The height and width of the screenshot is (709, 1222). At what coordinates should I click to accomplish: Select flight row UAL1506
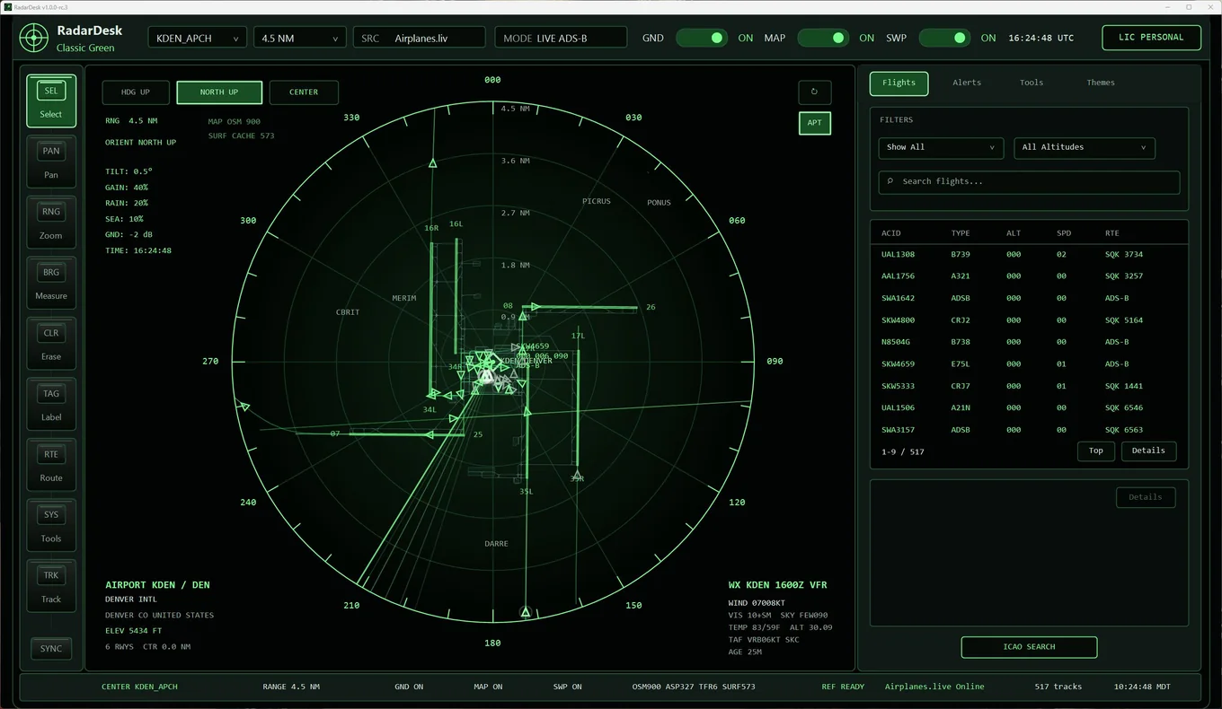click(x=1029, y=407)
